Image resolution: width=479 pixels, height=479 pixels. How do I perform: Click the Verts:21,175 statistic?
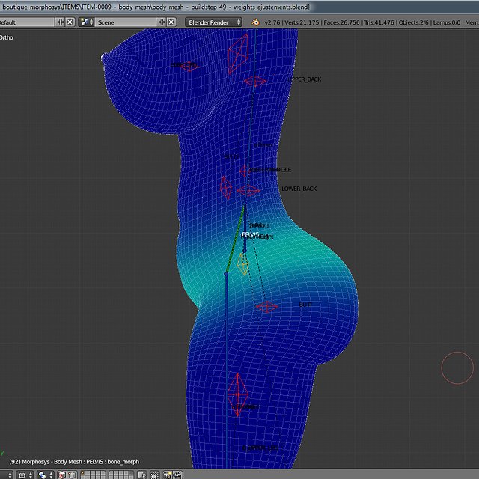pos(302,22)
